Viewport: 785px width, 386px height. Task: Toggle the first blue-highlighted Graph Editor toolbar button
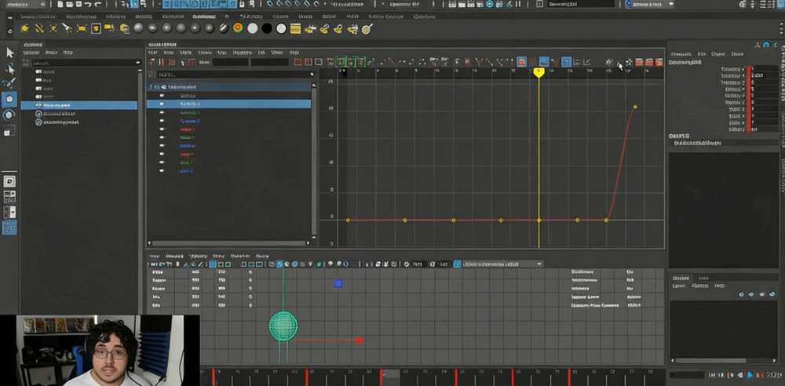tap(543, 62)
